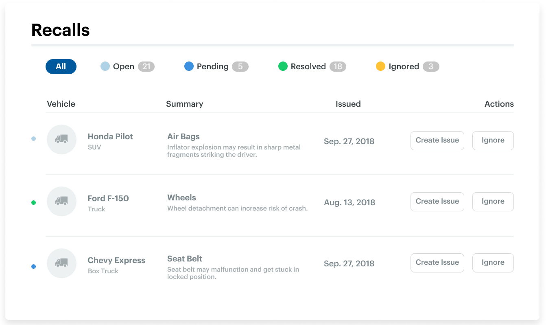
Task: Filter recalls by Pending status
Action: click(216, 66)
